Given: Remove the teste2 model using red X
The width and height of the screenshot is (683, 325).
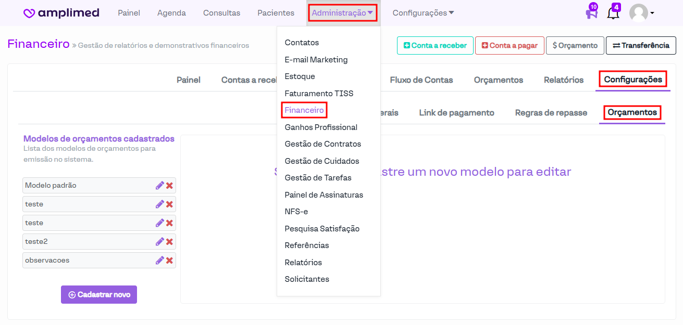Looking at the screenshot, I should 169,242.
